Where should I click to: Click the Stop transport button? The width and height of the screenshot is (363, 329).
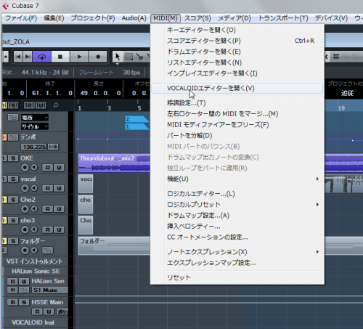point(60,57)
